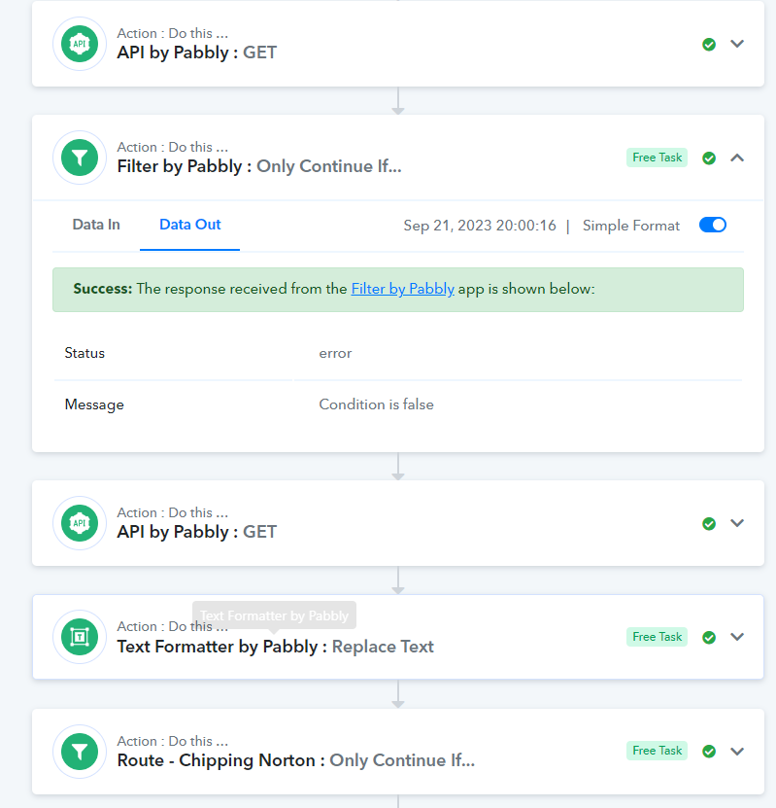Click green check status on Text Formatter step
The width and height of the screenshot is (776, 808).
point(709,638)
